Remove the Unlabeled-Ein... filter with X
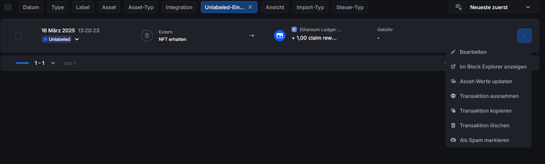 [250, 7]
